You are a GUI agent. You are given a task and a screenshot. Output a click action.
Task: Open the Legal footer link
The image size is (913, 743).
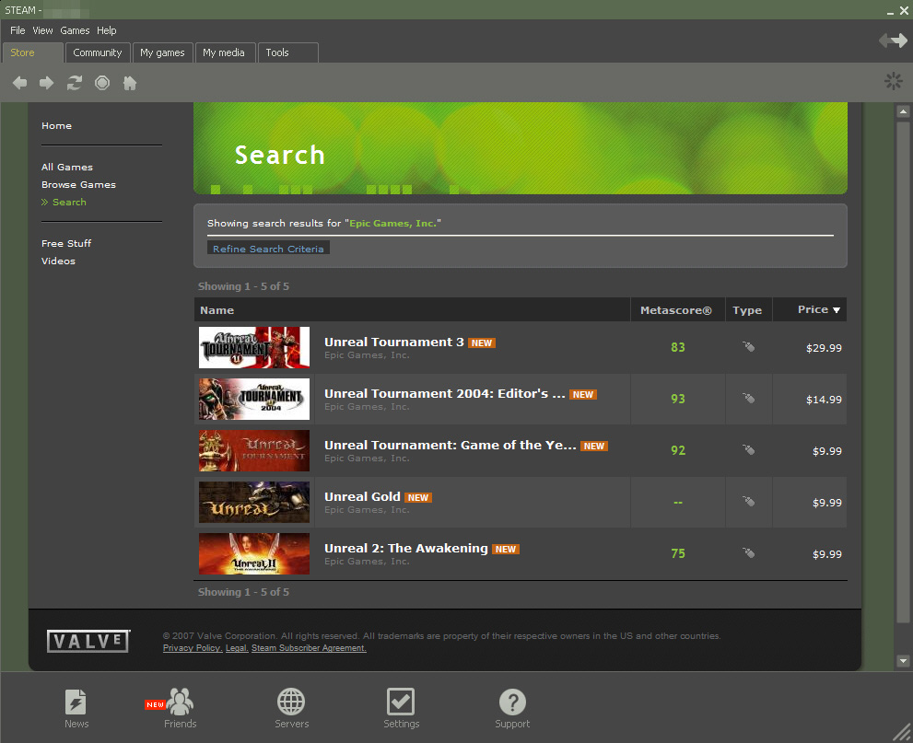[x=237, y=648]
